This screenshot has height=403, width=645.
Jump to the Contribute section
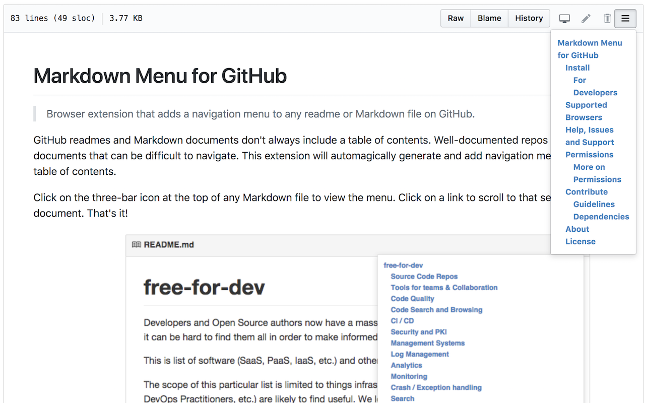(587, 192)
